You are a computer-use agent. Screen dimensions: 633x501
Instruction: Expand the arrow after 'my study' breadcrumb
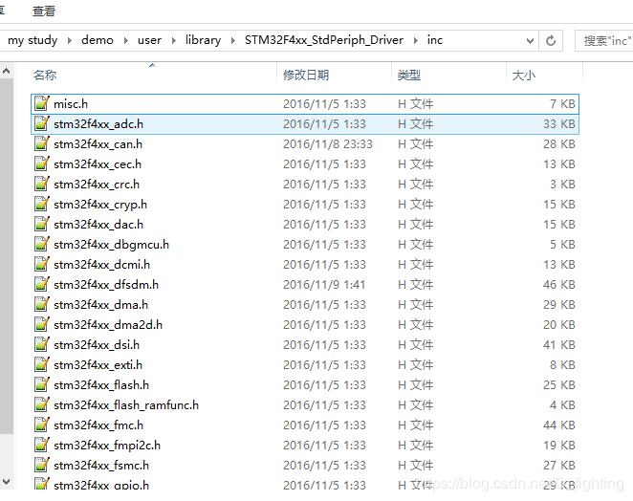[x=70, y=40]
